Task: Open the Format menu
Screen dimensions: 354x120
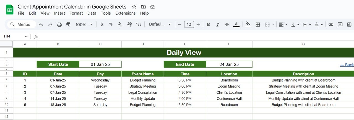Action: click(76, 13)
